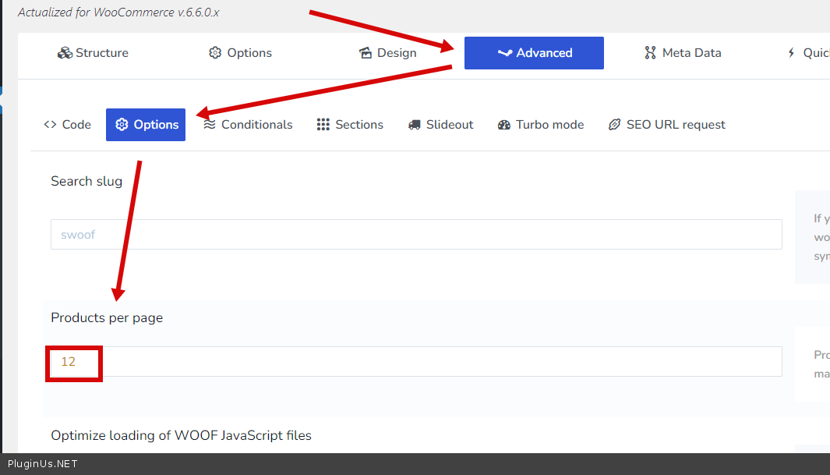
Task: Click the truck icon beside Slideout
Action: point(415,125)
